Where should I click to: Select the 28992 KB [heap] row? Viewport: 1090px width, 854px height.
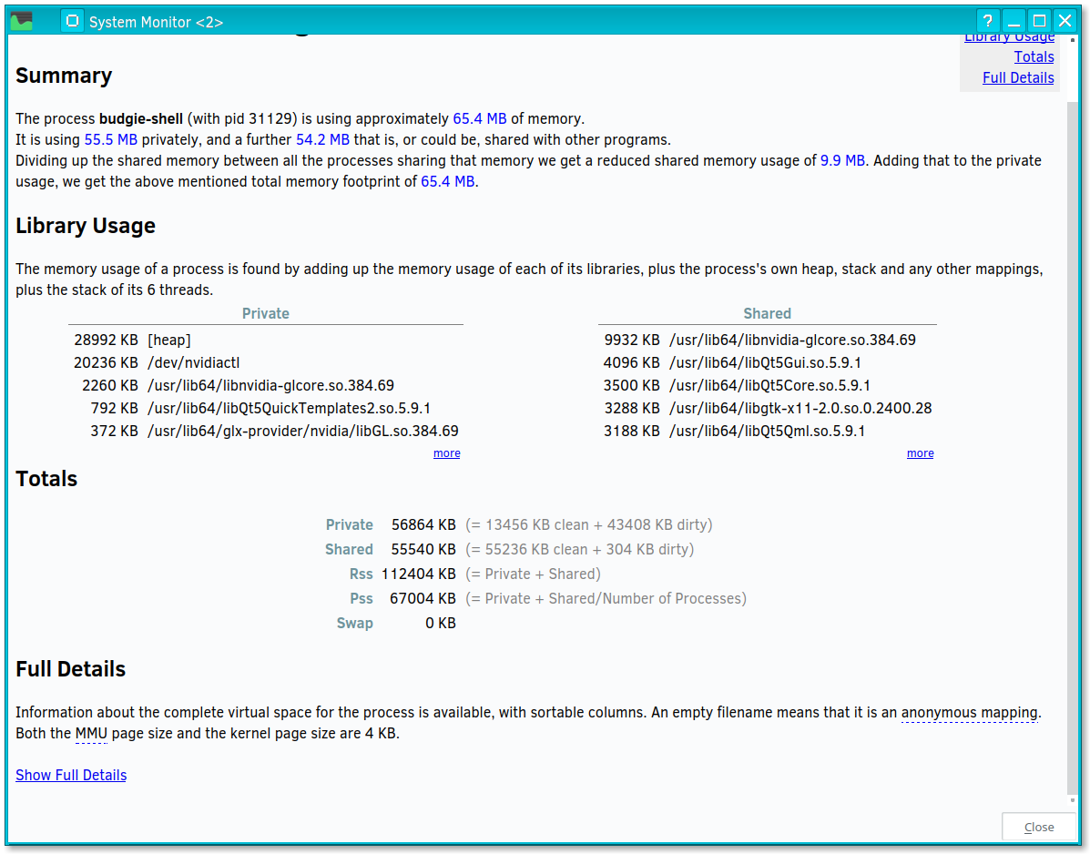coord(266,340)
